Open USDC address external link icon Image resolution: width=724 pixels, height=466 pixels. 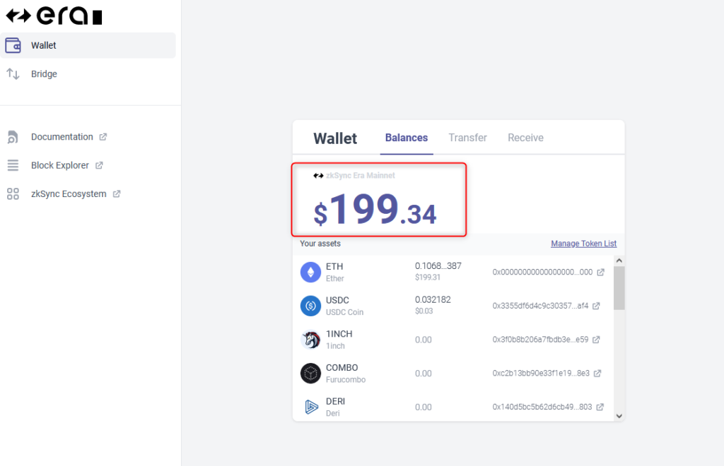(x=596, y=306)
